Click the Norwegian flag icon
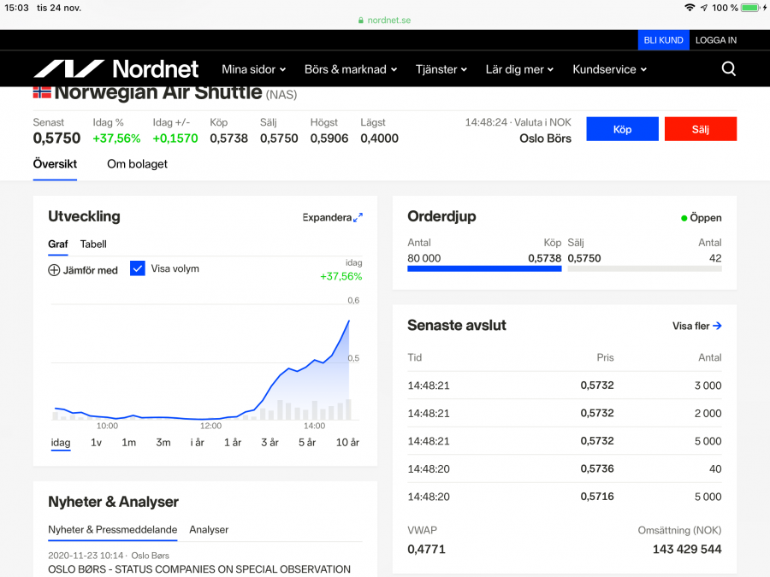Viewport: 770px width, 577px height. click(x=42, y=92)
